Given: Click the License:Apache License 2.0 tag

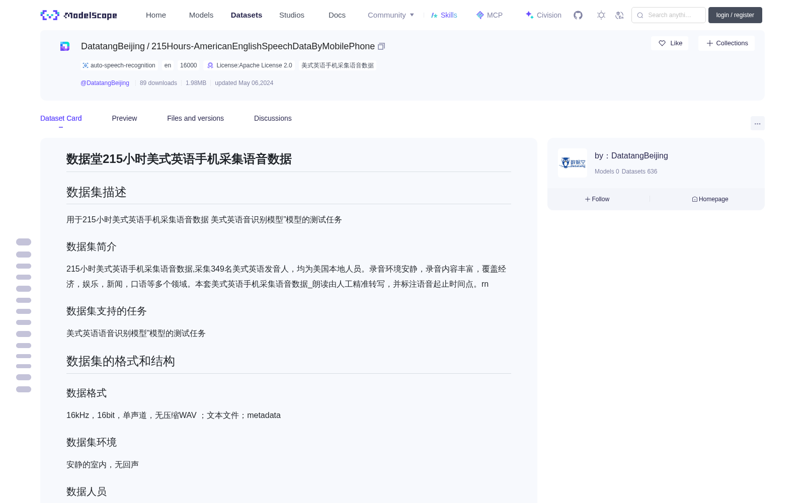Looking at the screenshot, I should pyautogui.click(x=250, y=65).
